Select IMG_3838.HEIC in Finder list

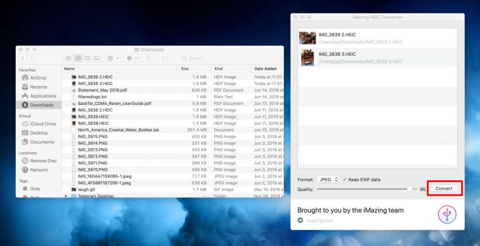pyautogui.click(x=173, y=123)
